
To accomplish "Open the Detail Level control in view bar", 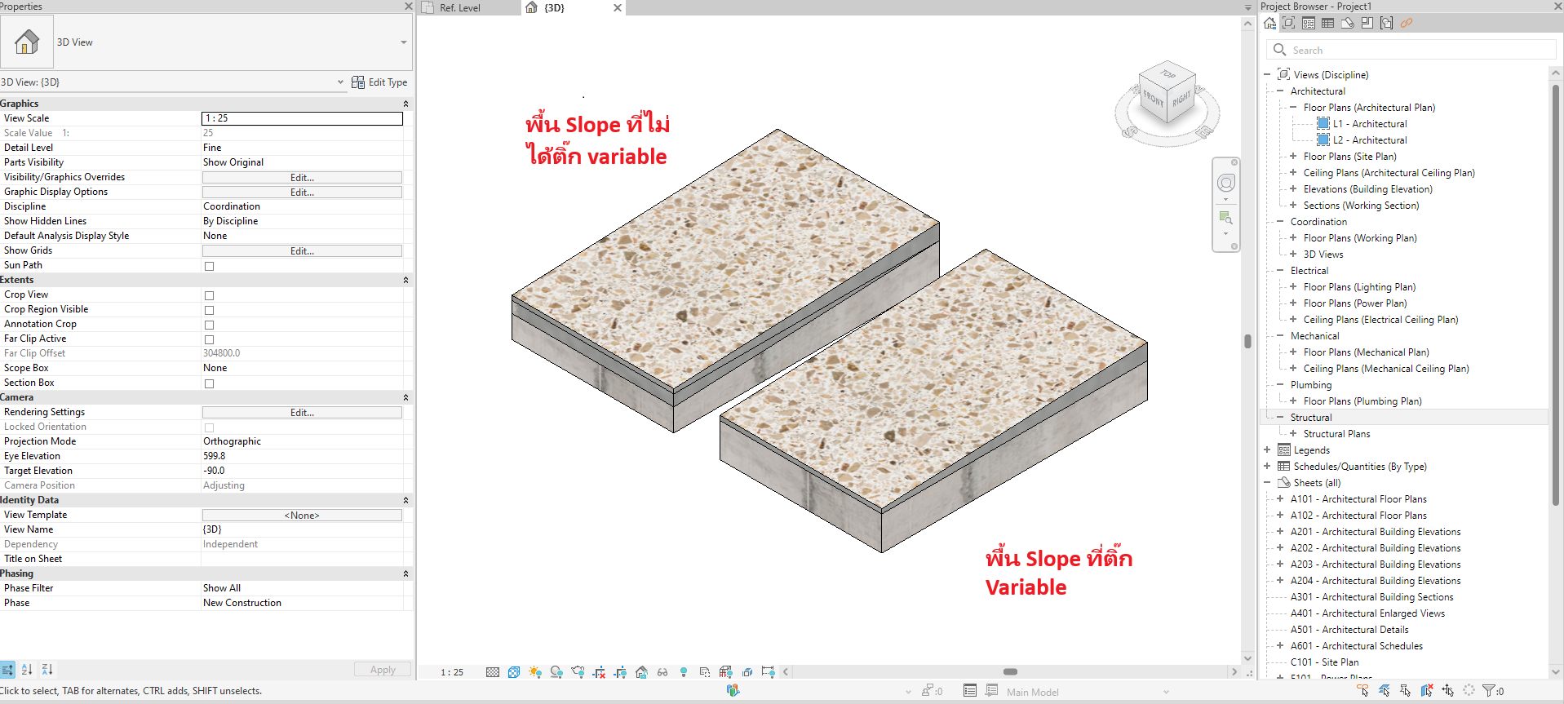I will click(493, 672).
